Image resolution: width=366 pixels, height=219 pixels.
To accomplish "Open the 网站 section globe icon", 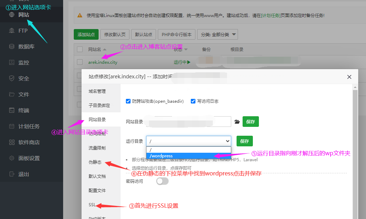I will pos(12,15).
